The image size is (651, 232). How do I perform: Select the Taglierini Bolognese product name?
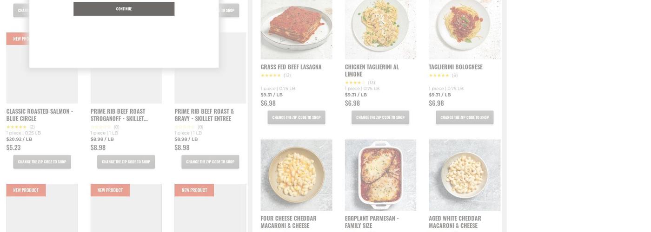click(x=455, y=67)
